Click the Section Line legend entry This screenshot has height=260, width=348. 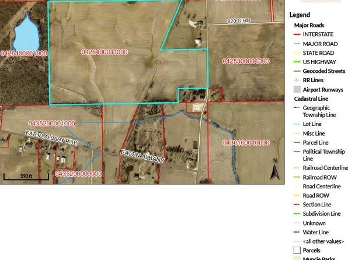tap(312, 205)
